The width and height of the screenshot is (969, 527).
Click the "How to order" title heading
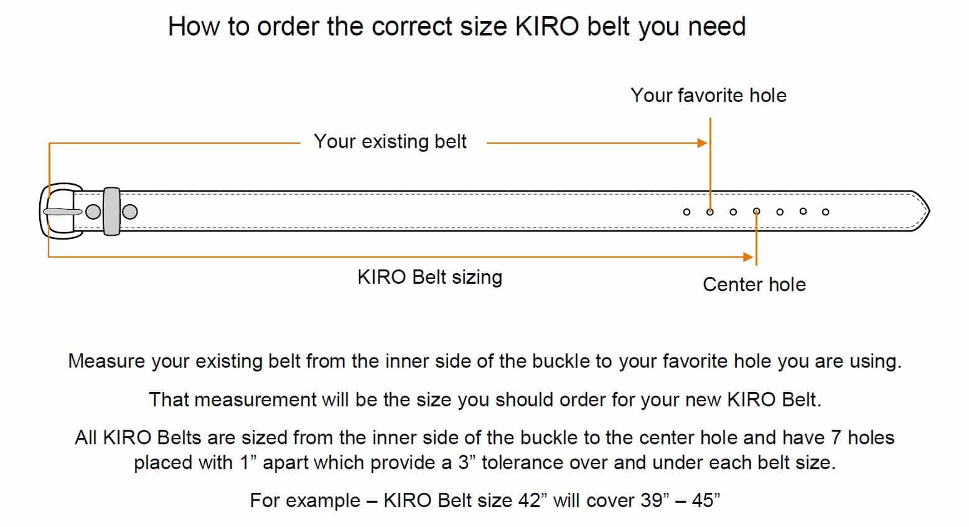[457, 27]
